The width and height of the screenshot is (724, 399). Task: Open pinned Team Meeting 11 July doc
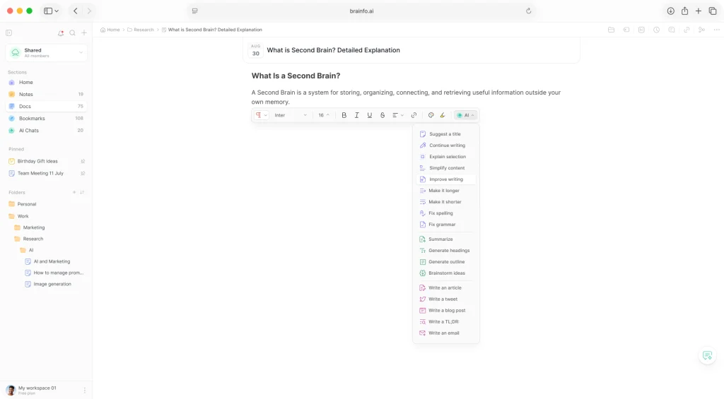pyautogui.click(x=46, y=174)
